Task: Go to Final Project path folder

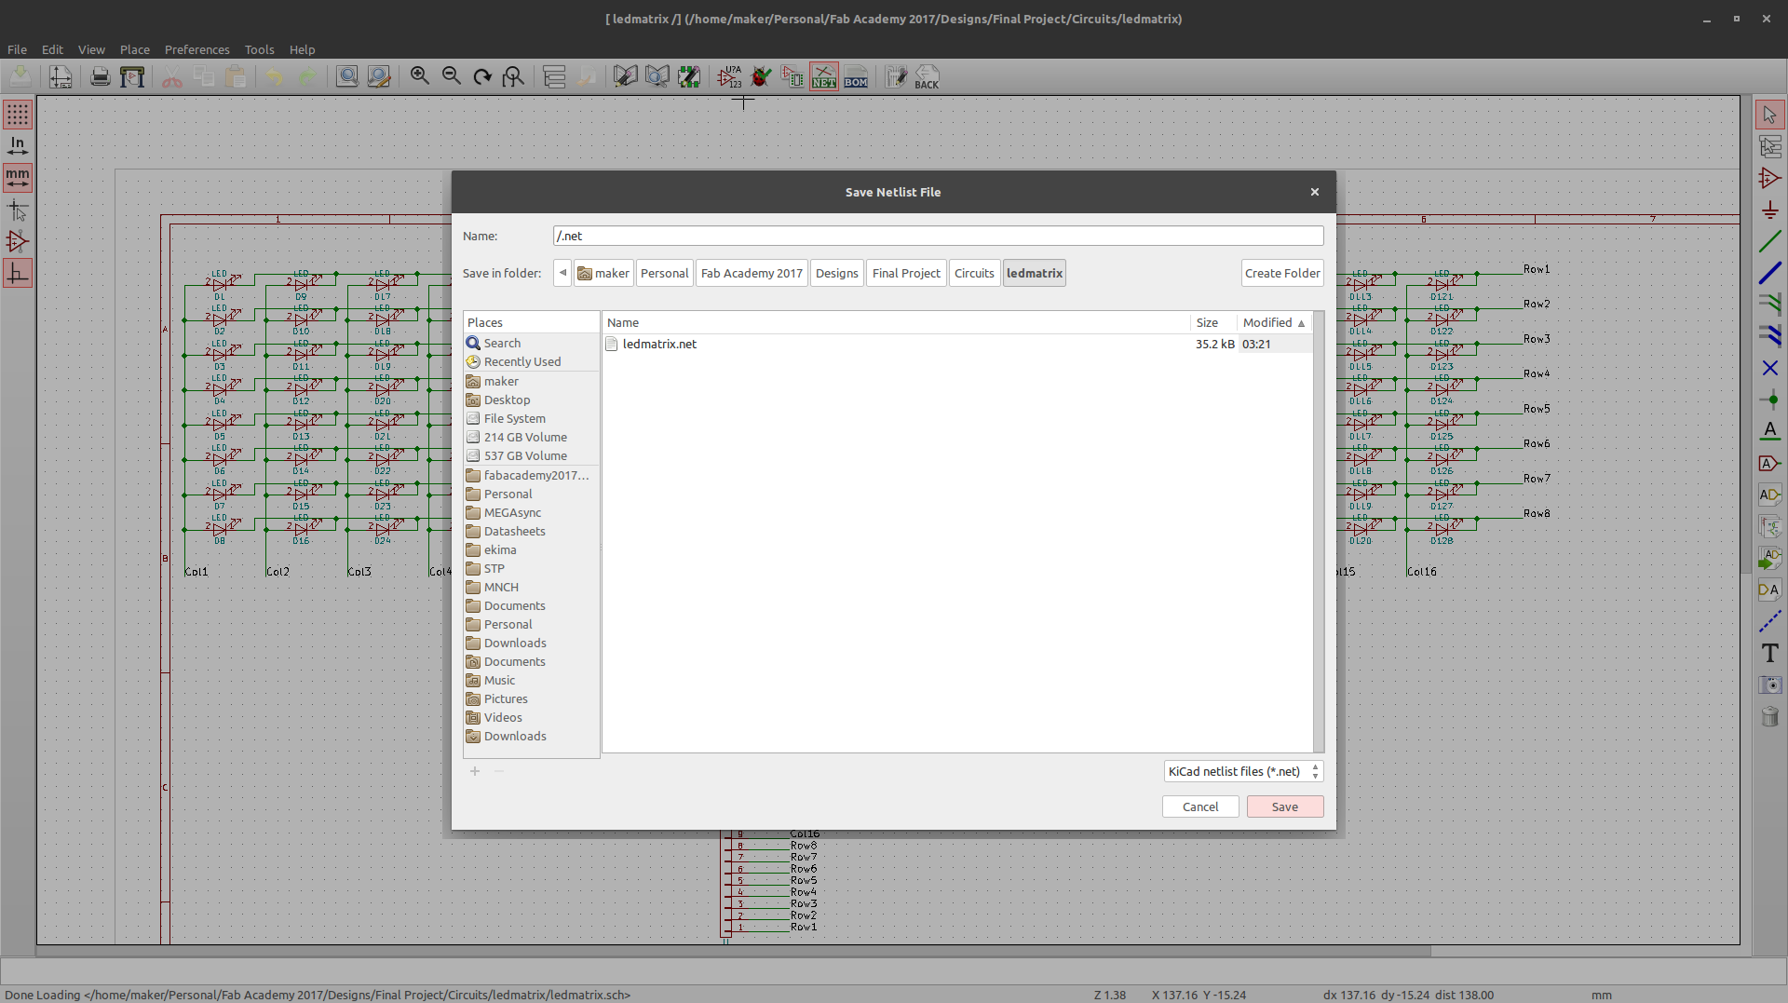Action: click(906, 273)
